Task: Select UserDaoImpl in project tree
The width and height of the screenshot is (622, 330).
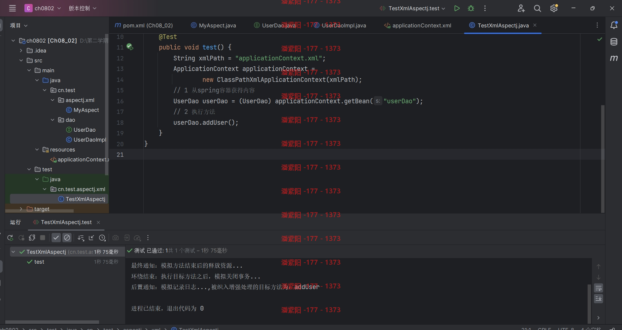Action: pyautogui.click(x=86, y=140)
